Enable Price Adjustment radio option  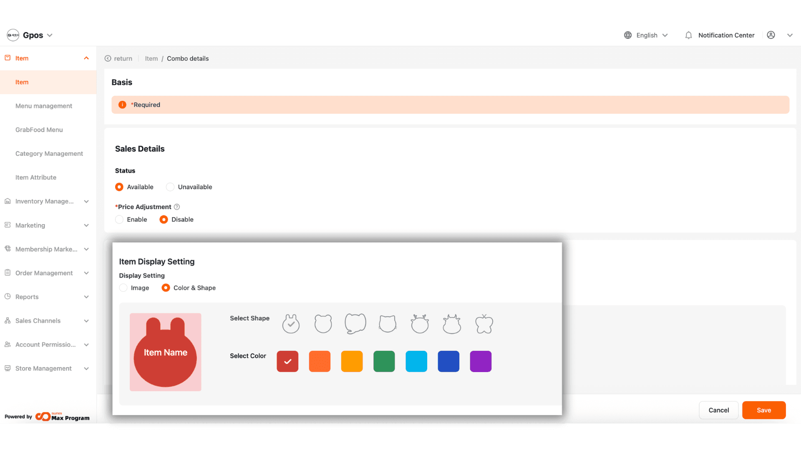[119, 220]
